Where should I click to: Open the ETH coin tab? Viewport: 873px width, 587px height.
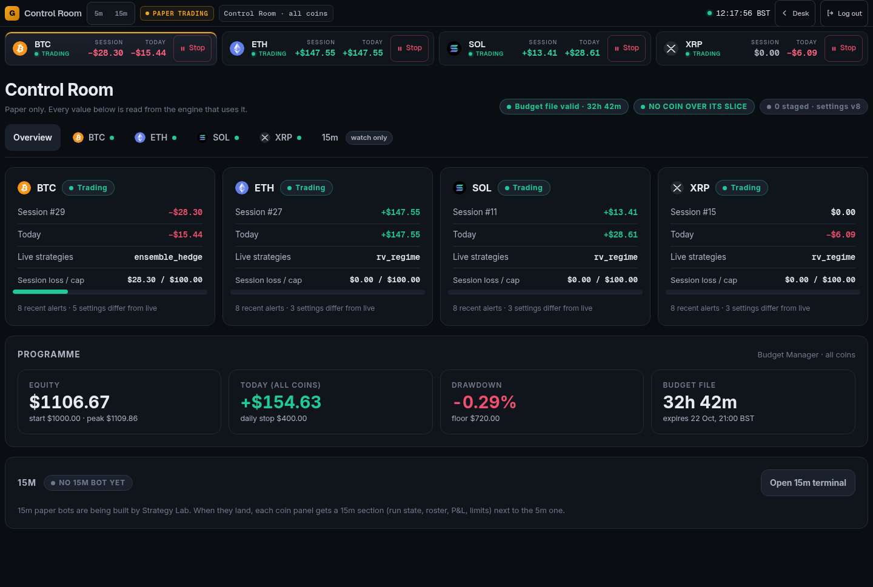click(x=155, y=138)
